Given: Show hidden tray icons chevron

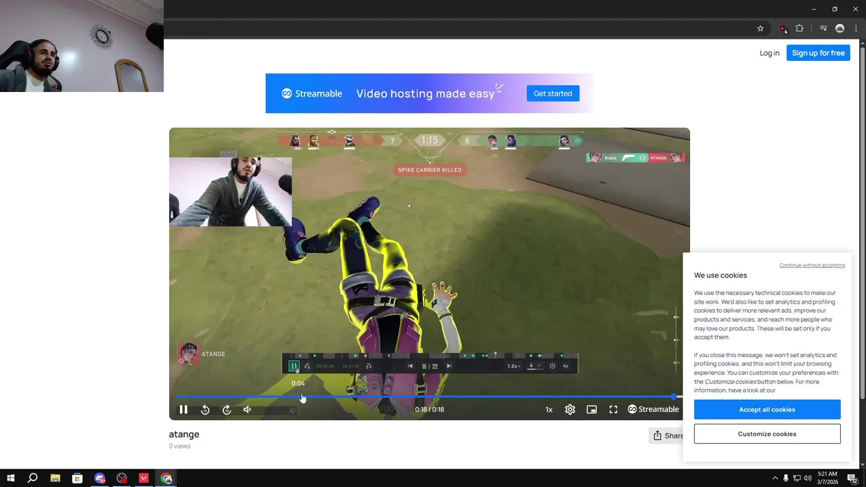Looking at the screenshot, I should click(x=775, y=478).
